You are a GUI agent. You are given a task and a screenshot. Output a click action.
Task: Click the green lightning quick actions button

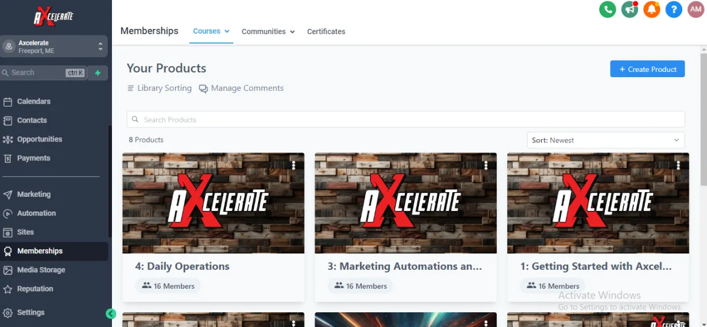pyautogui.click(x=98, y=72)
